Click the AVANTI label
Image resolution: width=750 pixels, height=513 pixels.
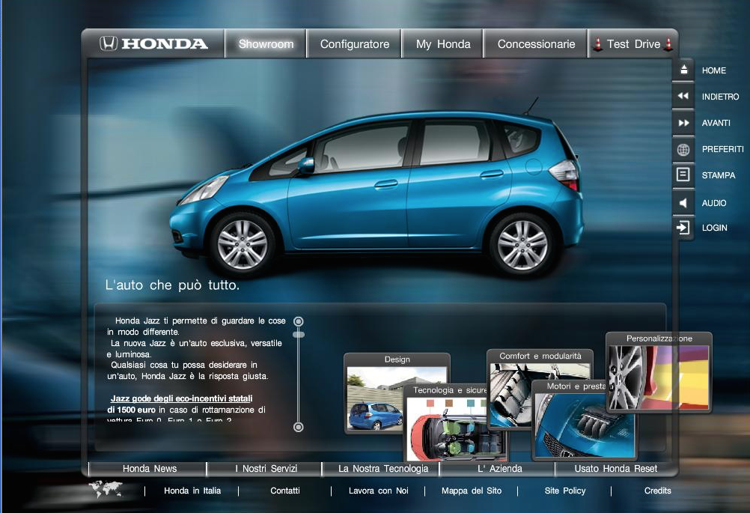click(x=716, y=123)
